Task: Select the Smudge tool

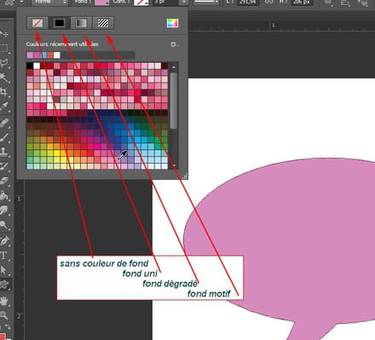Action: [4, 210]
